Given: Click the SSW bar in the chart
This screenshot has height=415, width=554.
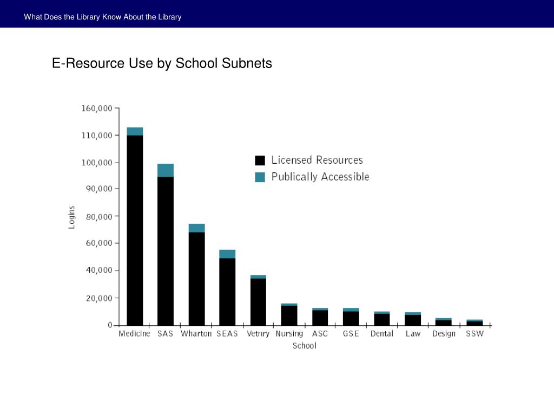Looking at the screenshot, I should [x=474, y=323].
